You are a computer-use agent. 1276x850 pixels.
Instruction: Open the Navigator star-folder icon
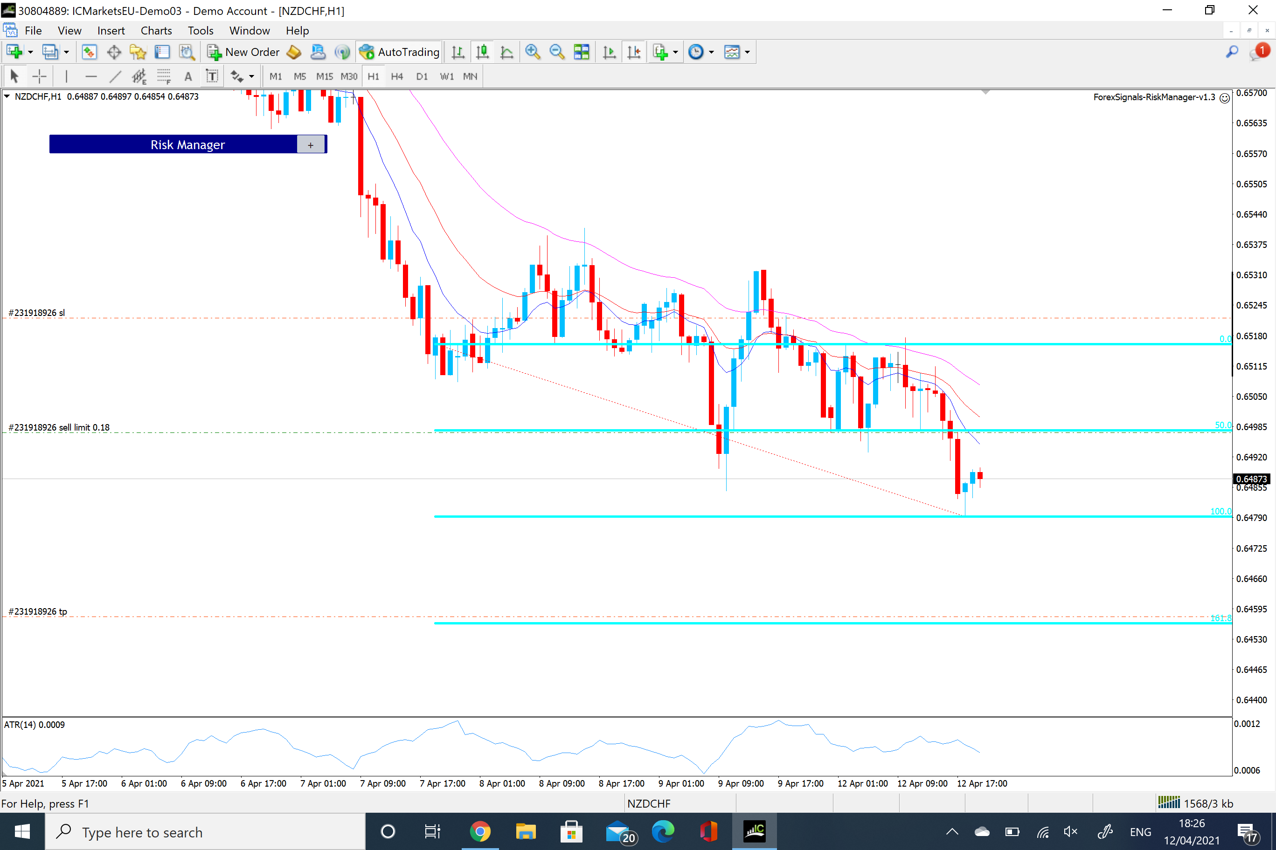click(x=138, y=52)
